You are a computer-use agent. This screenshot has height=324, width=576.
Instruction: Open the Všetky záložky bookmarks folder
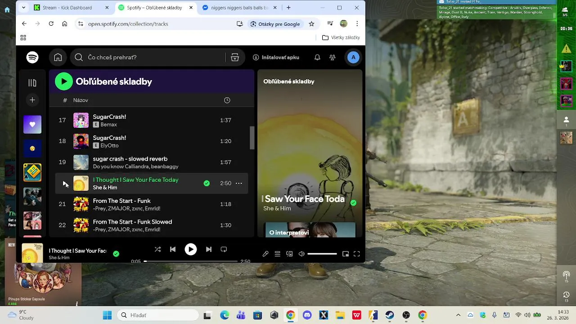(x=341, y=38)
